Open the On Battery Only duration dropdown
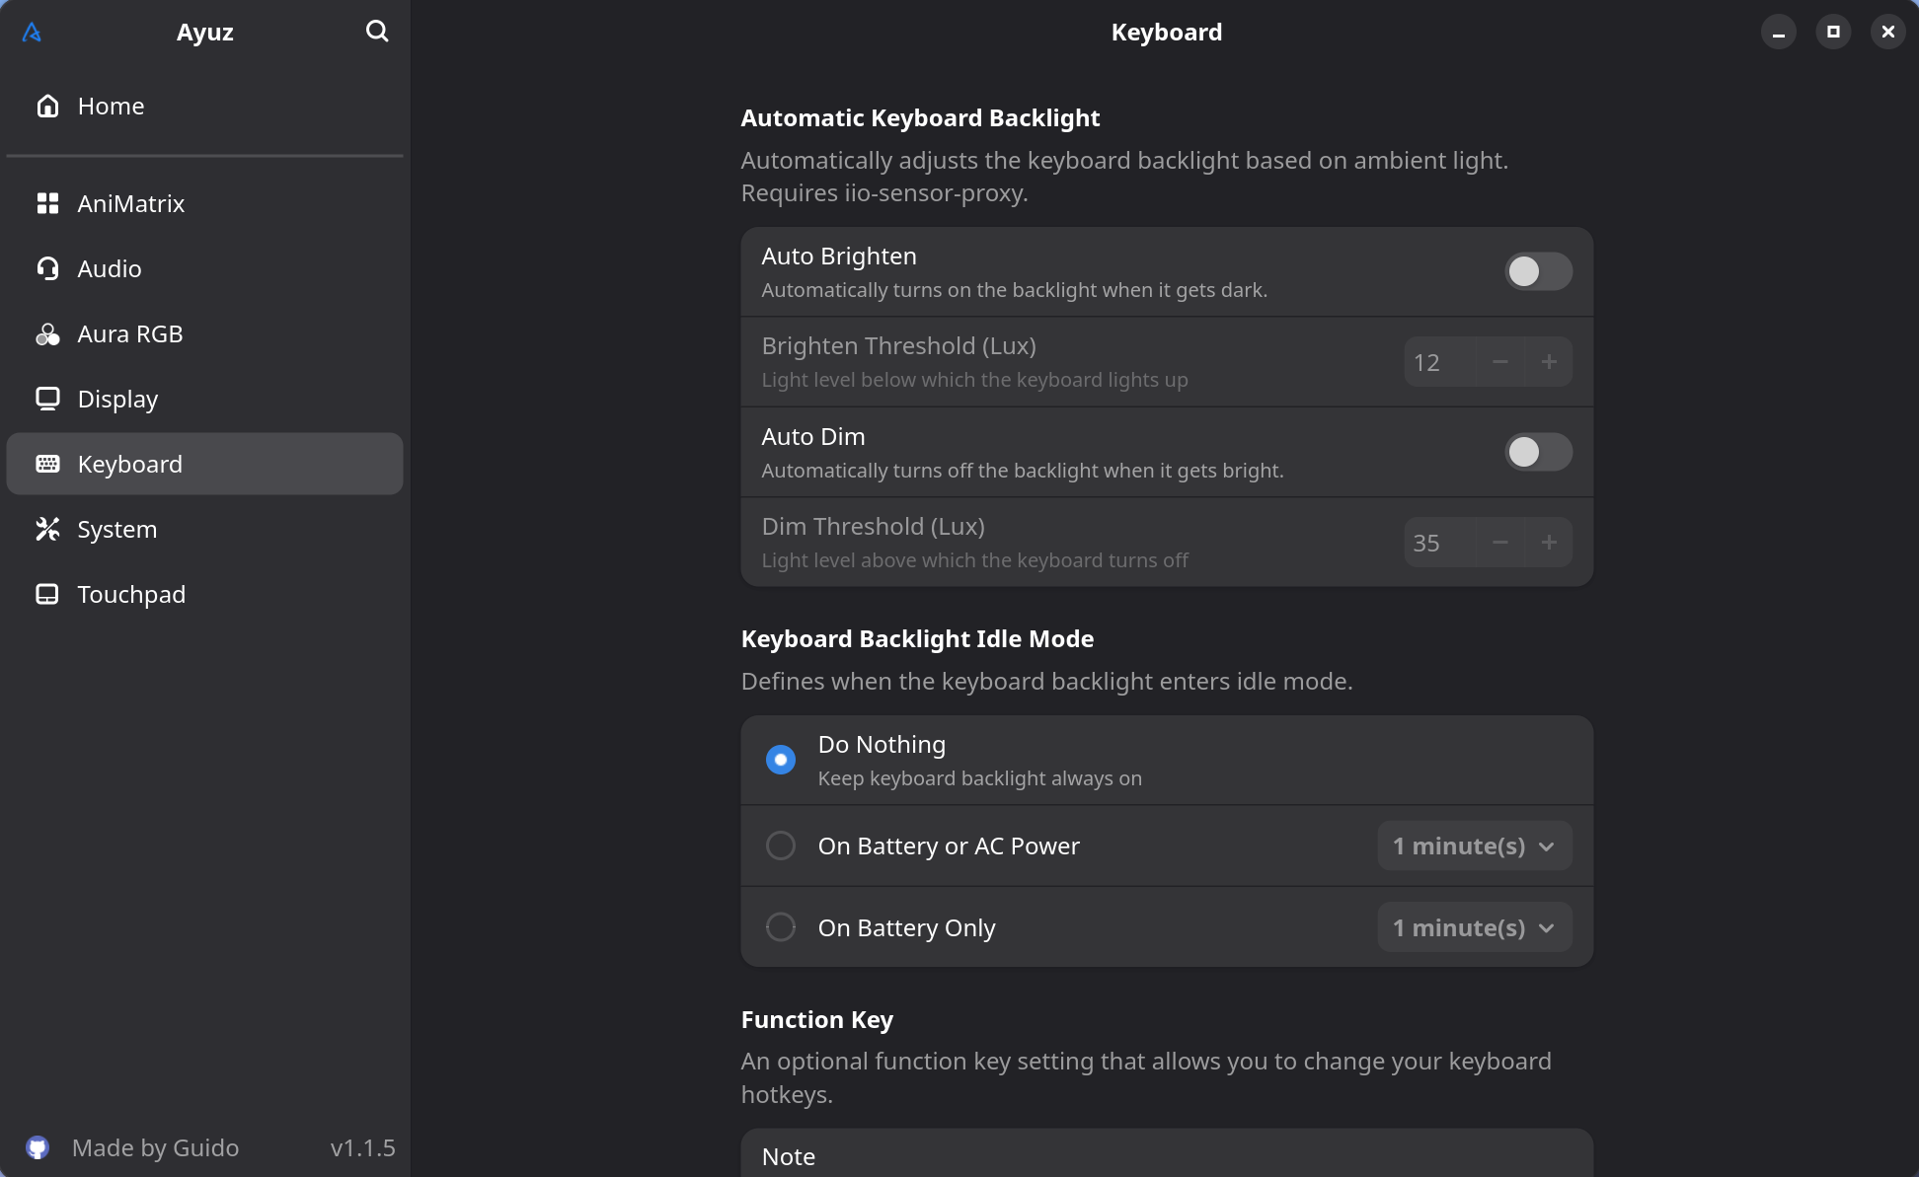 pos(1475,927)
